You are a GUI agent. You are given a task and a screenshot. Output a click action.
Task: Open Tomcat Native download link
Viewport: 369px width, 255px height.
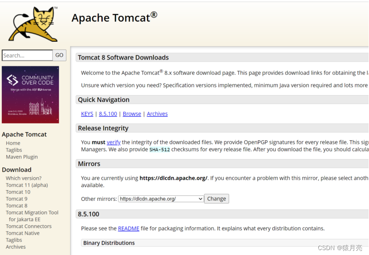pyautogui.click(x=23, y=233)
